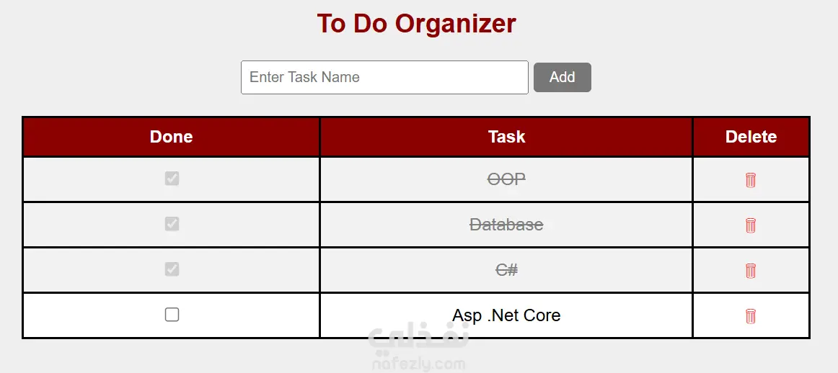This screenshot has width=838, height=373.
Task: Click the struck-through OOP task name
Action: 506,180
